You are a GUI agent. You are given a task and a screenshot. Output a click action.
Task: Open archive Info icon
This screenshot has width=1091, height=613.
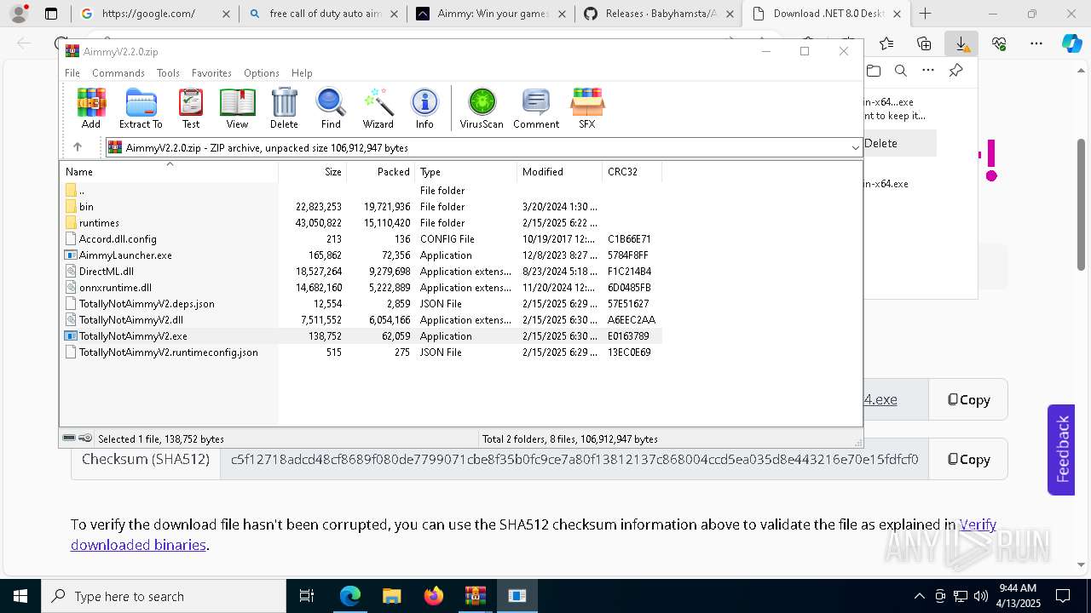[424, 108]
